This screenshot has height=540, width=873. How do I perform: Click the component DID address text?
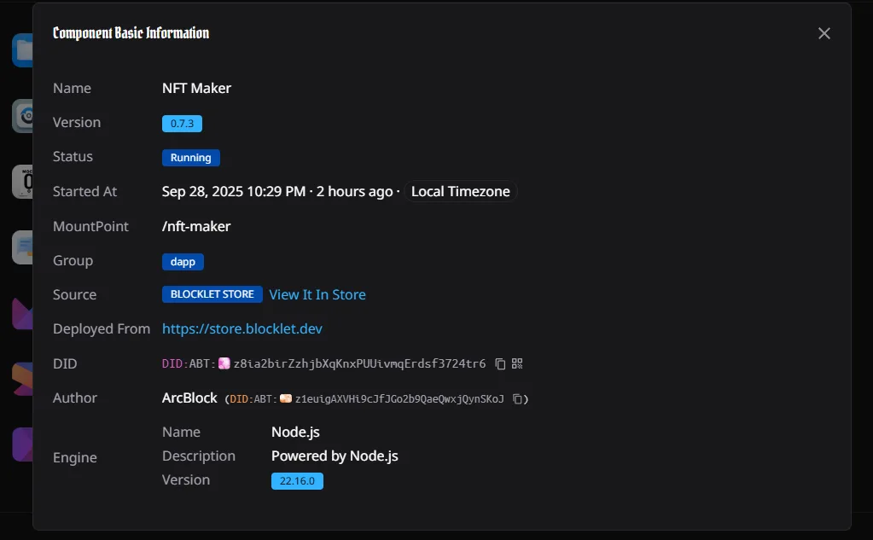click(359, 363)
